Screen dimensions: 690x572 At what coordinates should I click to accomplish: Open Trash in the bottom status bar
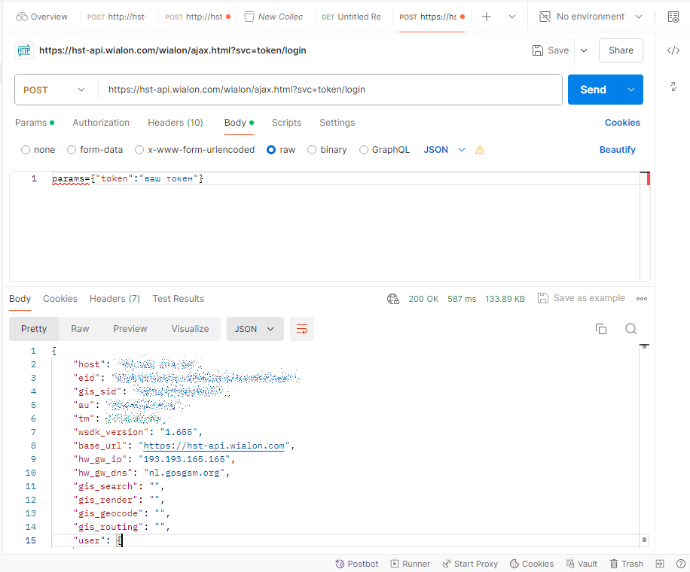626,564
